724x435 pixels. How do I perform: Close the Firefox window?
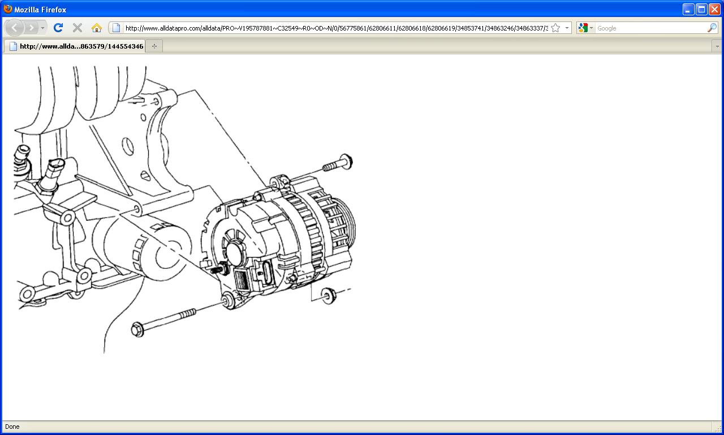click(714, 9)
